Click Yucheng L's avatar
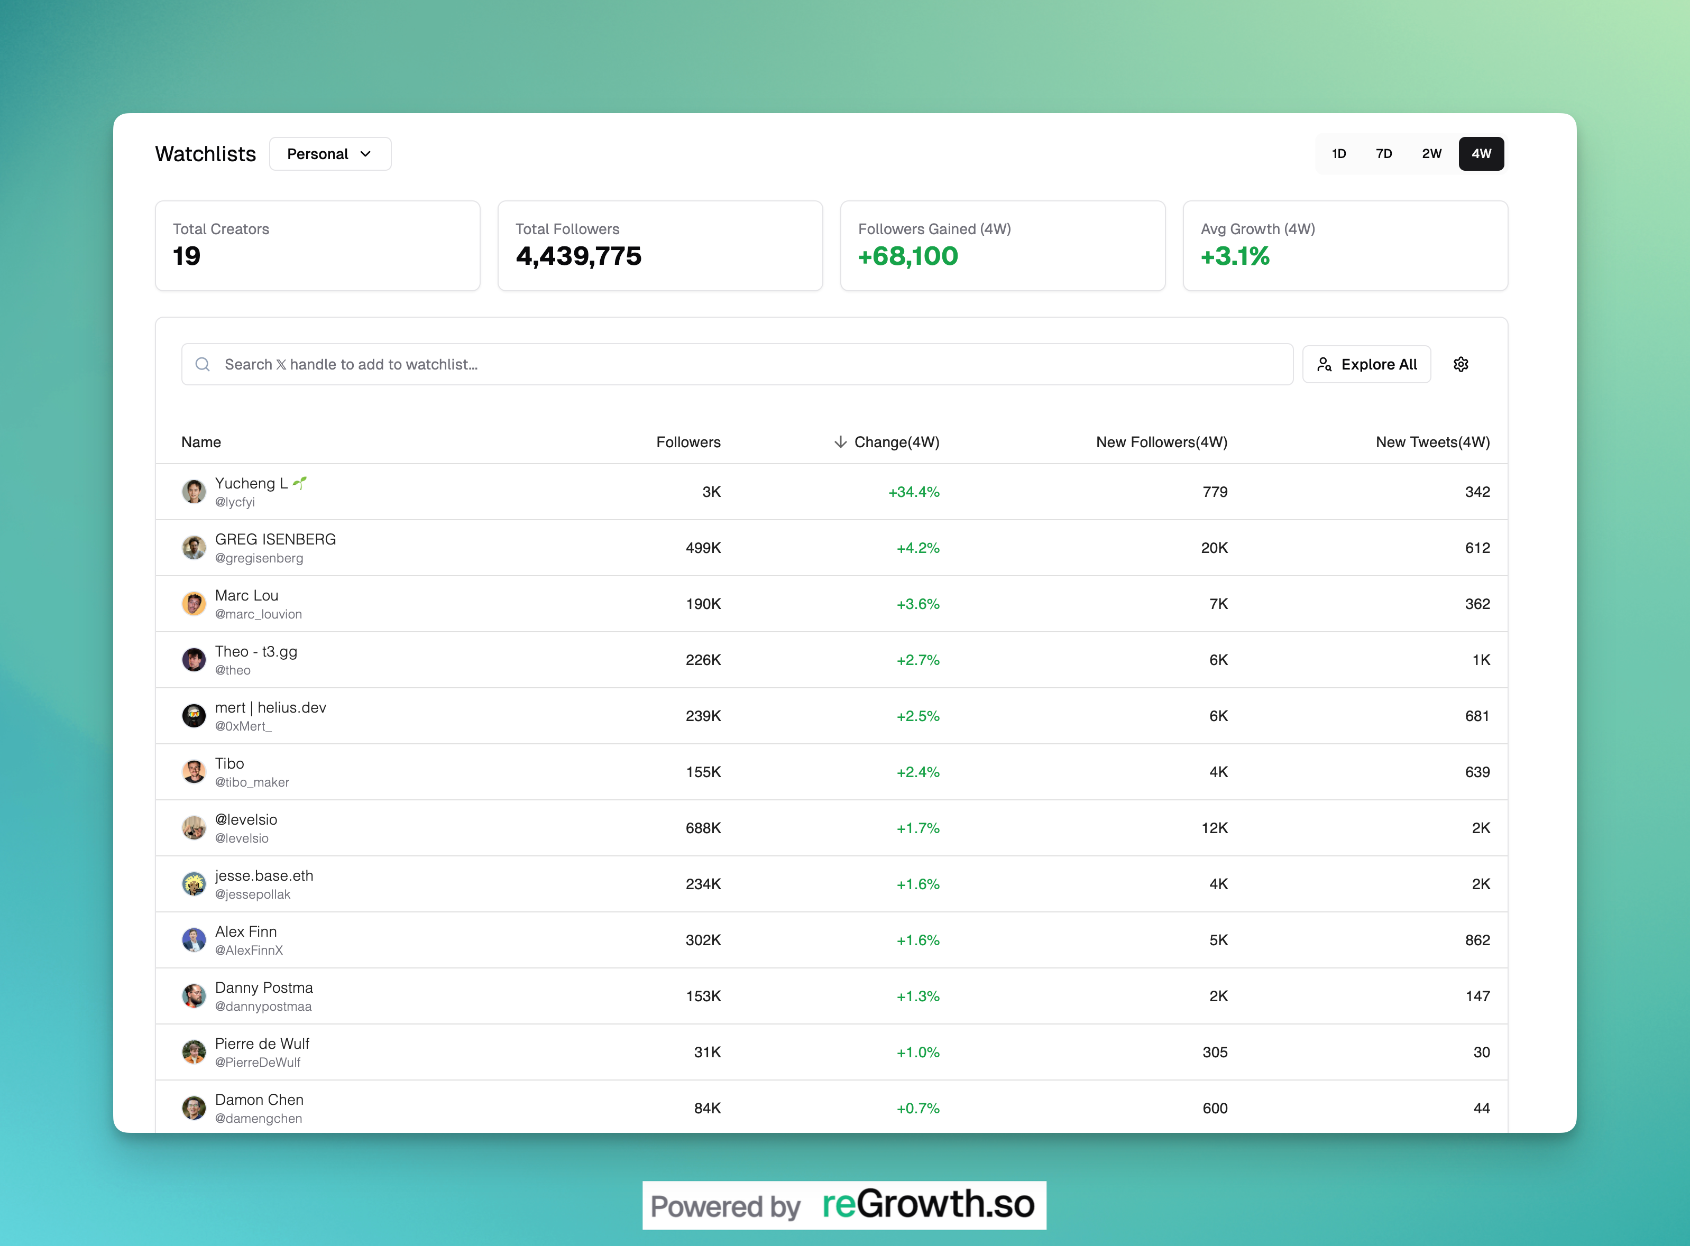 point(194,492)
